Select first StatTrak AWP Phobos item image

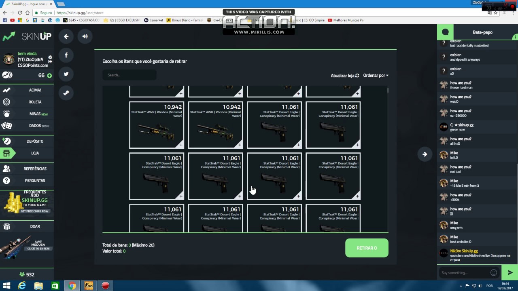point(156,131)
